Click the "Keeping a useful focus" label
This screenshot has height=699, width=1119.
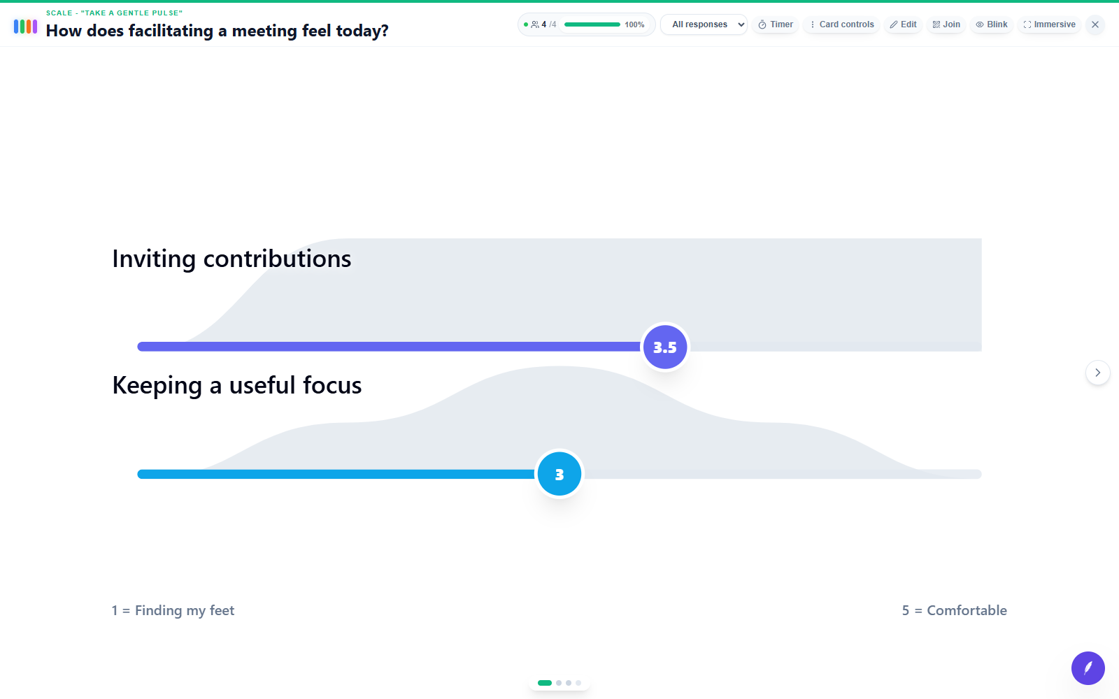tap(237, 385)
